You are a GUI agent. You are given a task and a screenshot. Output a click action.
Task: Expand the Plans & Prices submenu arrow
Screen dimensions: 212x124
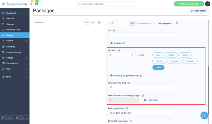(27, 63)
